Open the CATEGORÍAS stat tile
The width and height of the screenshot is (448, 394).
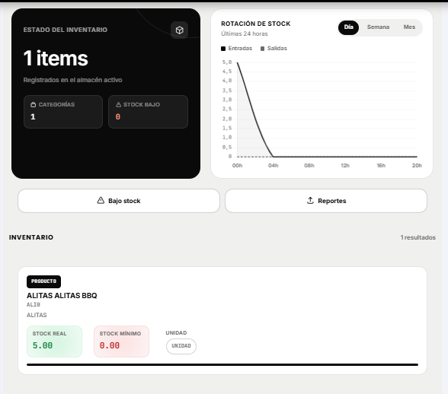tap(63, 112)
